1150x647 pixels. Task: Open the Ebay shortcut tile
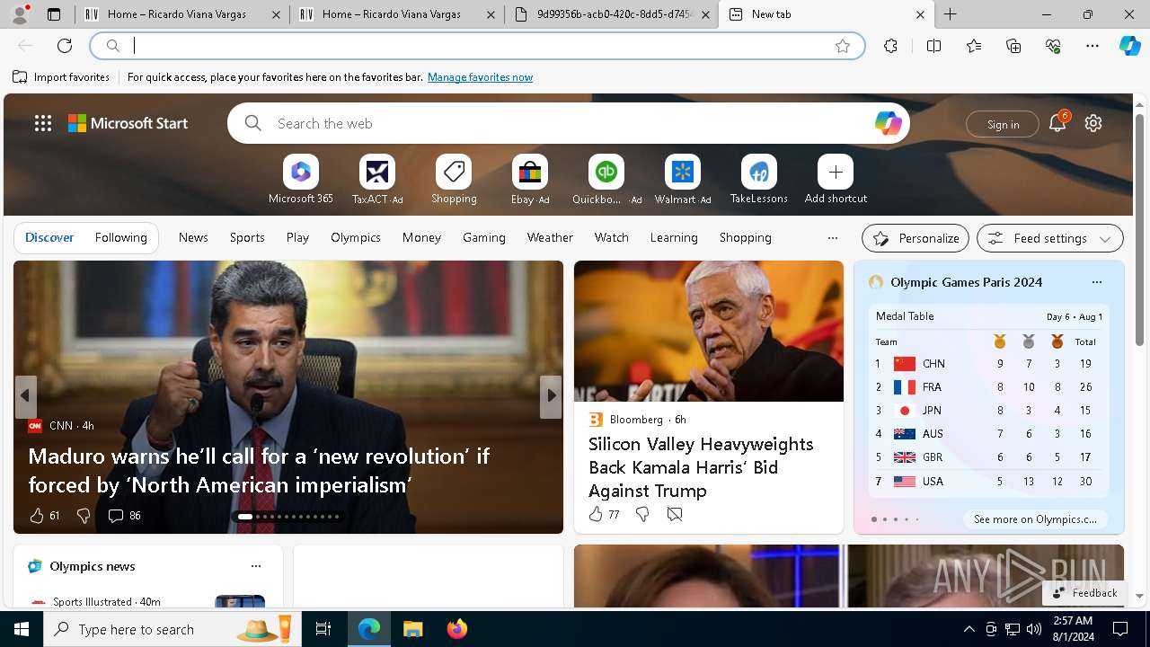click(530, 172)
